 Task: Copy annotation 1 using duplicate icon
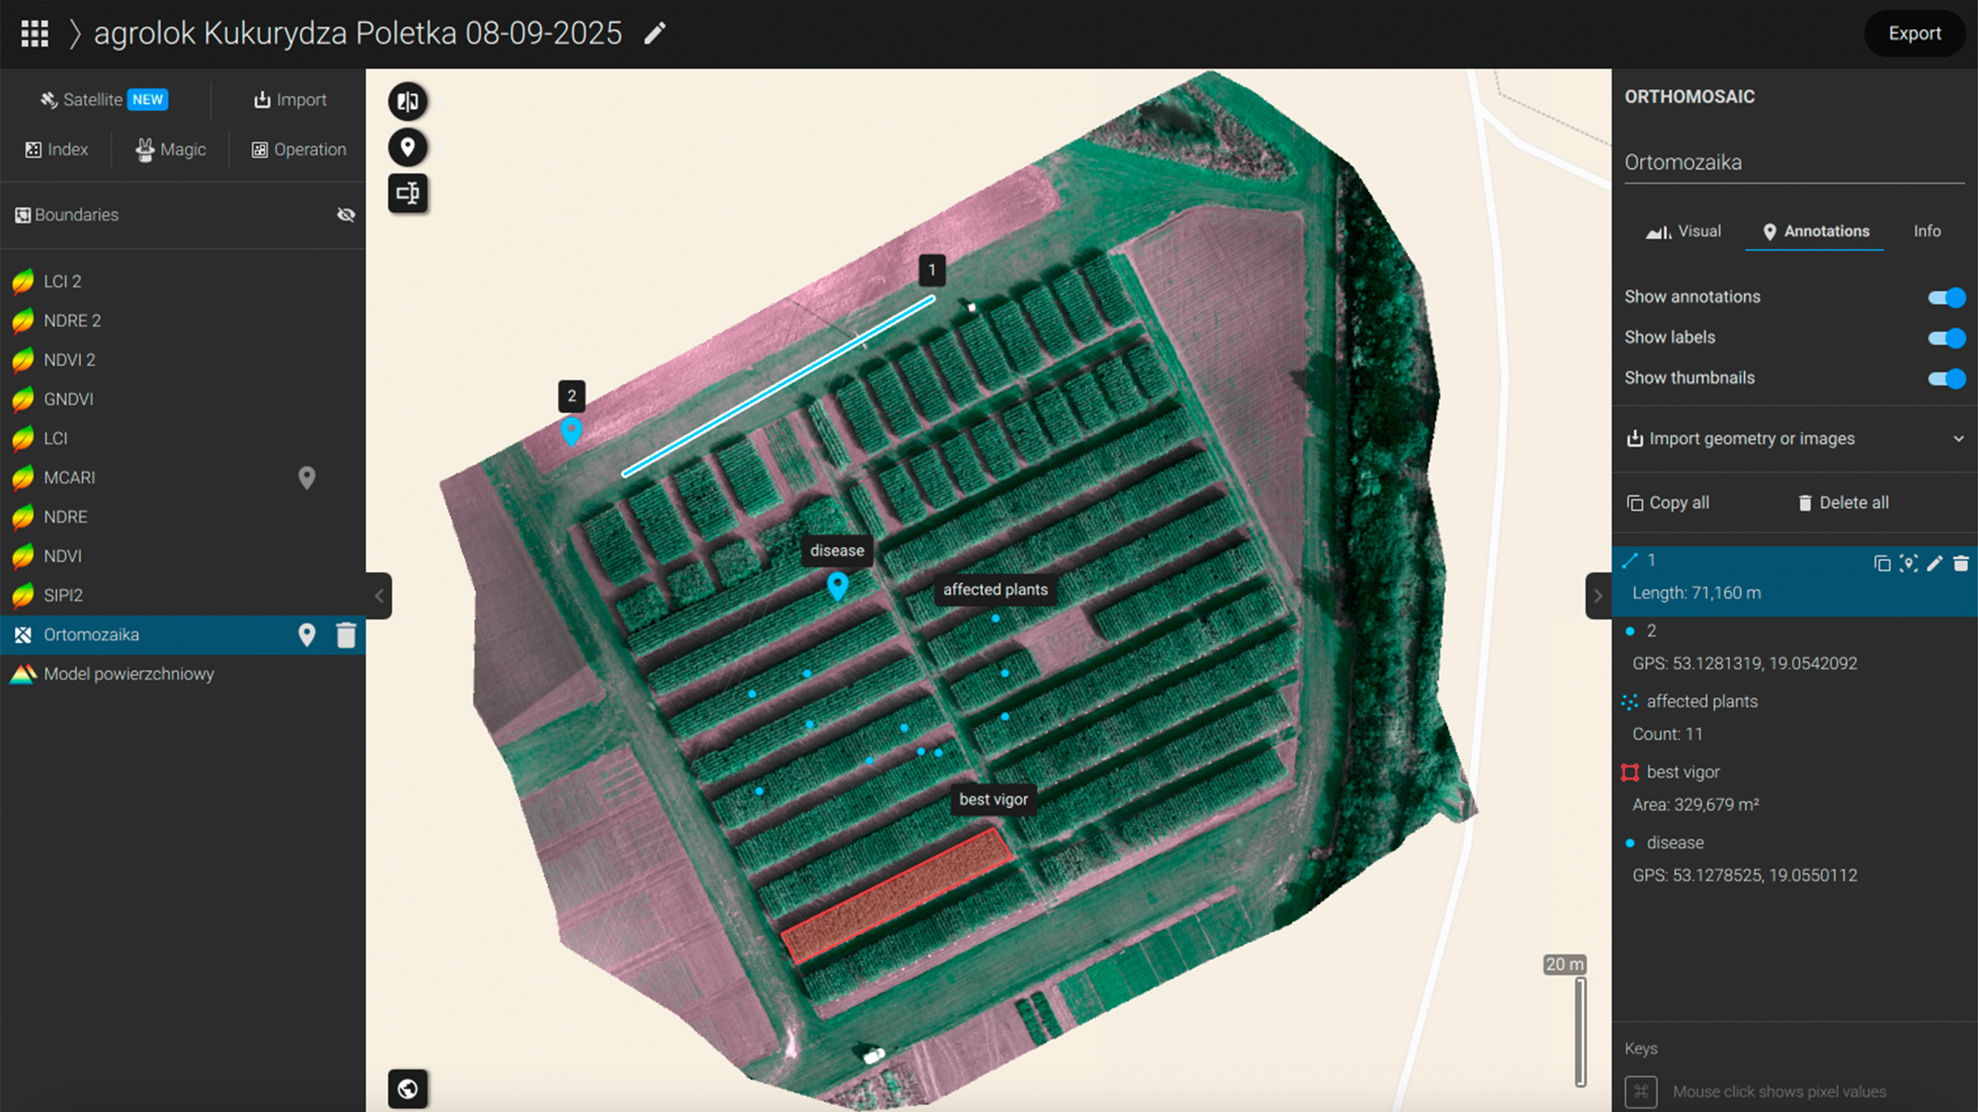pos(1882,563)
